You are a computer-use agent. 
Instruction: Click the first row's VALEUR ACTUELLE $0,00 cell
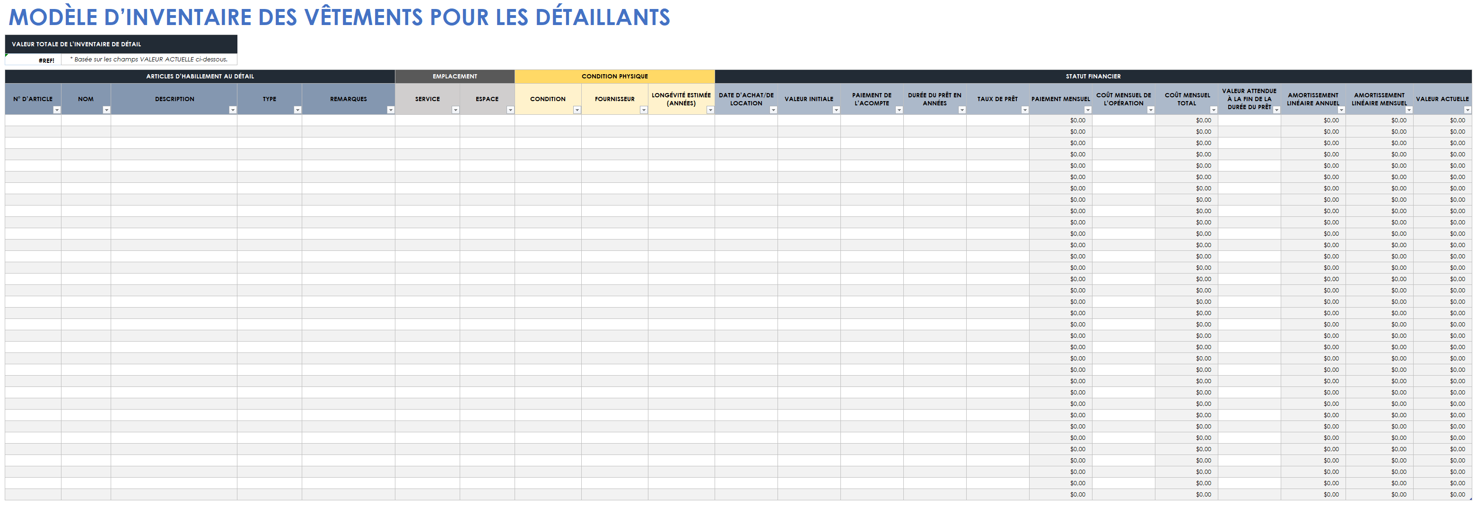[1442, 120]
